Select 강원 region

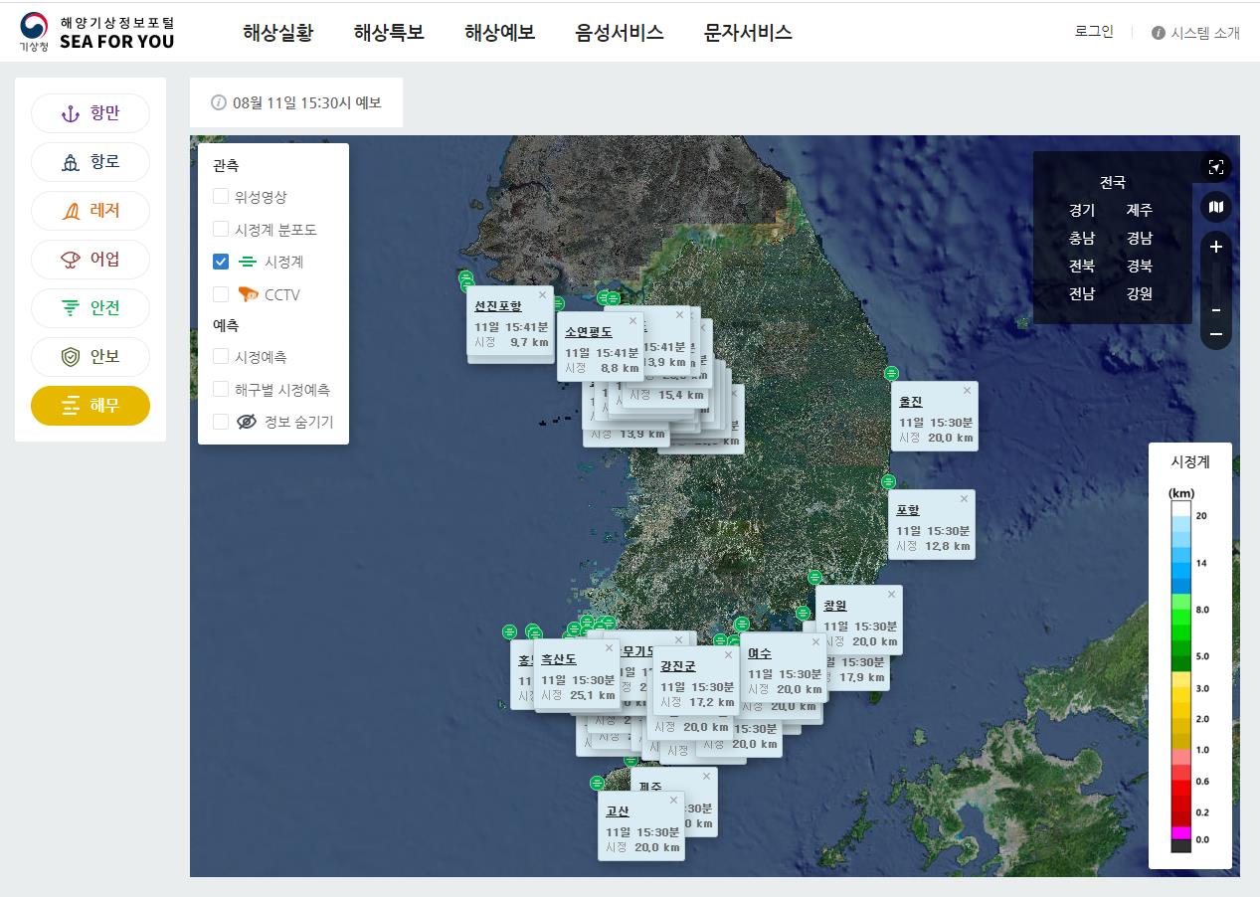click(1140, 293)
